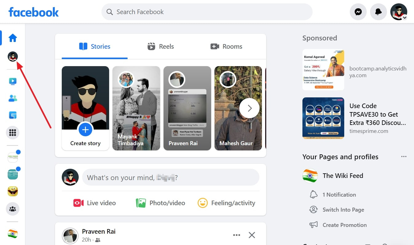414x245 pixels.
Task: Open Messenger from the top bar
Action: [x=358, y=11]
